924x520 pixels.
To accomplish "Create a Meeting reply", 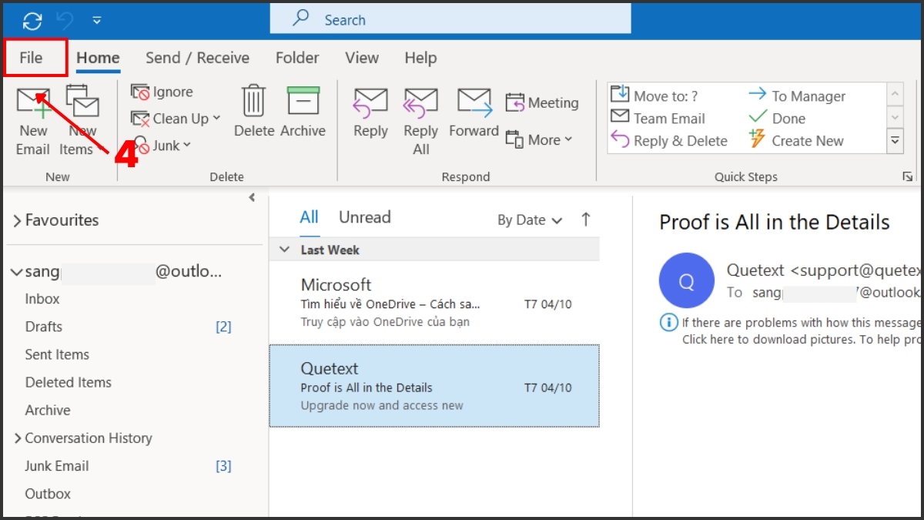I will (542, 102).
